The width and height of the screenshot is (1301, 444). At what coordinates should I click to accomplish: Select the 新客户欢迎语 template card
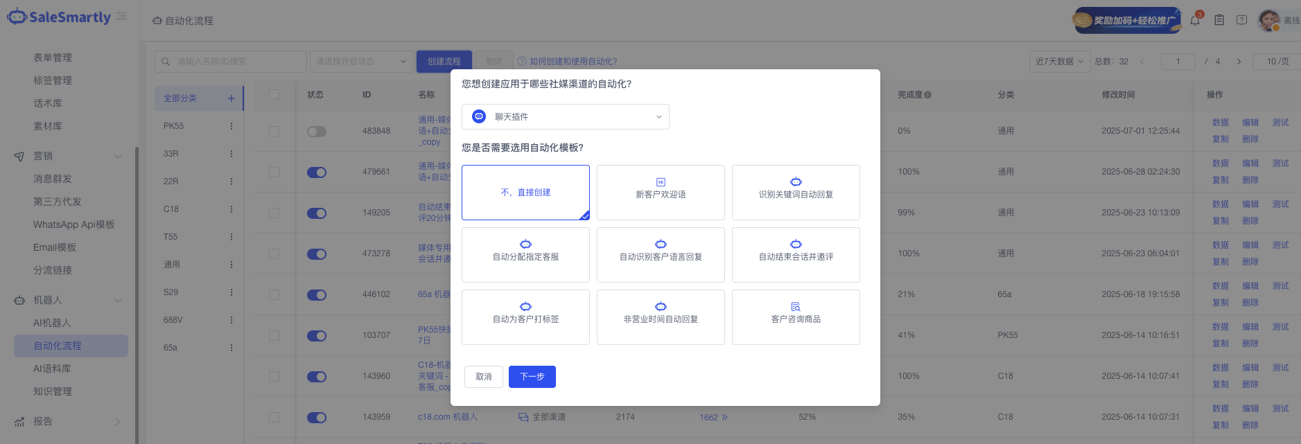point(661,193)
